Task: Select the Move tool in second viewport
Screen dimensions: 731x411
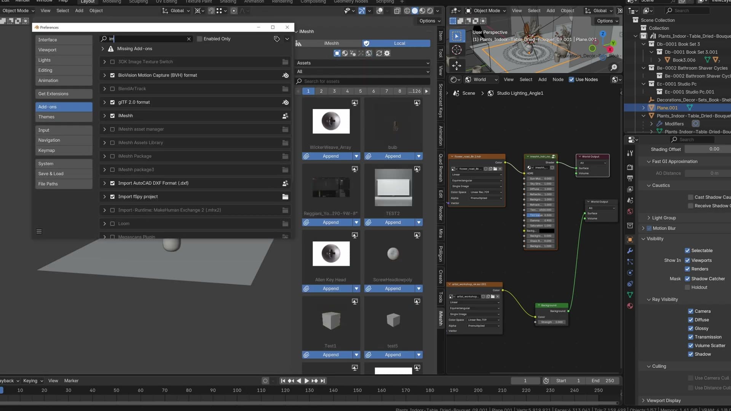Action: point(456,65)
